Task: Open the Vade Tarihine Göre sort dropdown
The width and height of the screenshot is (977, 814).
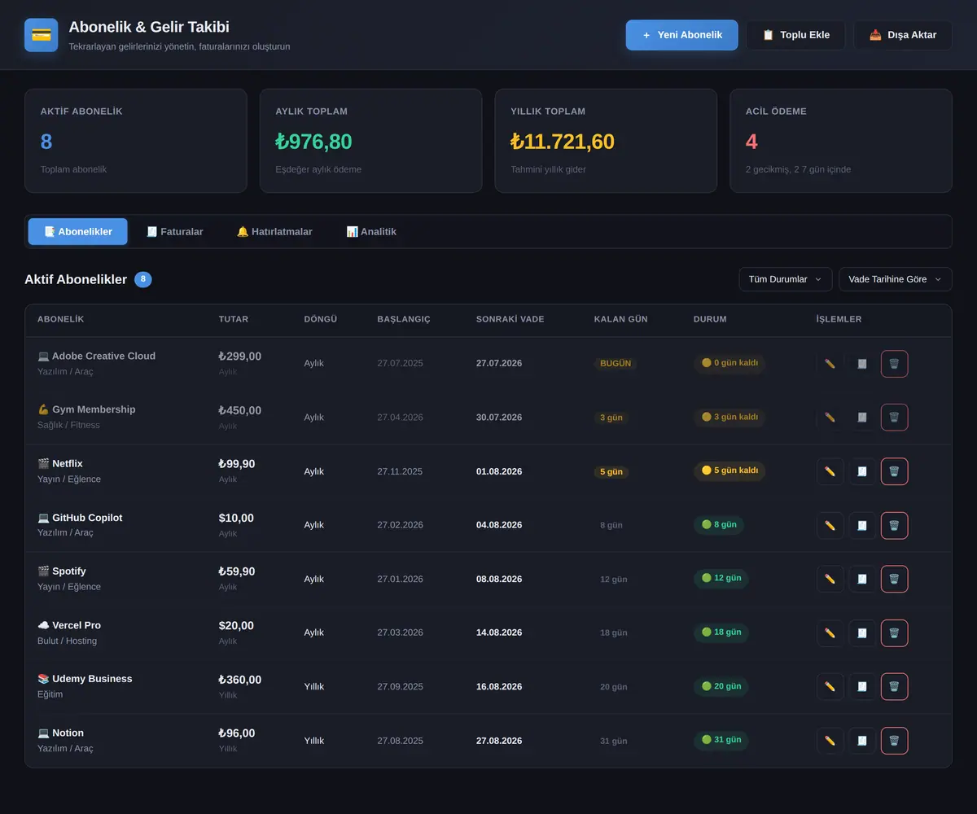Action: click(896, 279)
